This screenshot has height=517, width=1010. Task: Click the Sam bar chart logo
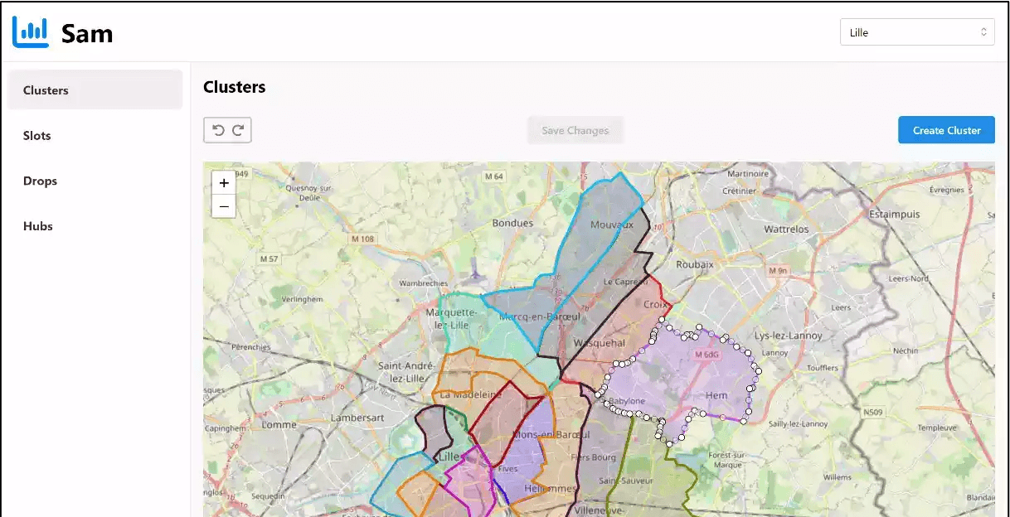31,32
